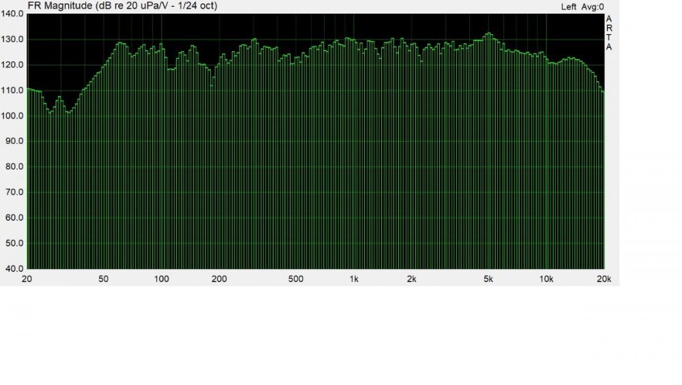Click the 20 Hz x-axis label
Screen dimensions: 682x385
(27, 279)
